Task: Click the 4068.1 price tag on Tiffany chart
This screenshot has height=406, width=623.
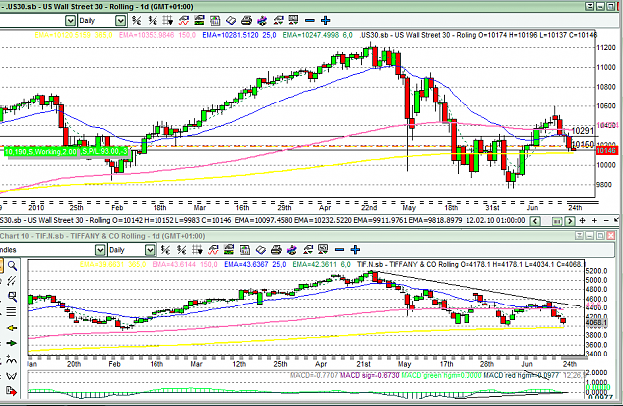Action: [x=597, y=323]
